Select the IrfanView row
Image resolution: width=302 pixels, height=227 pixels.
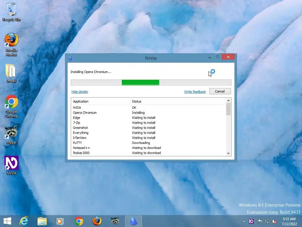[x=148, y=138]
